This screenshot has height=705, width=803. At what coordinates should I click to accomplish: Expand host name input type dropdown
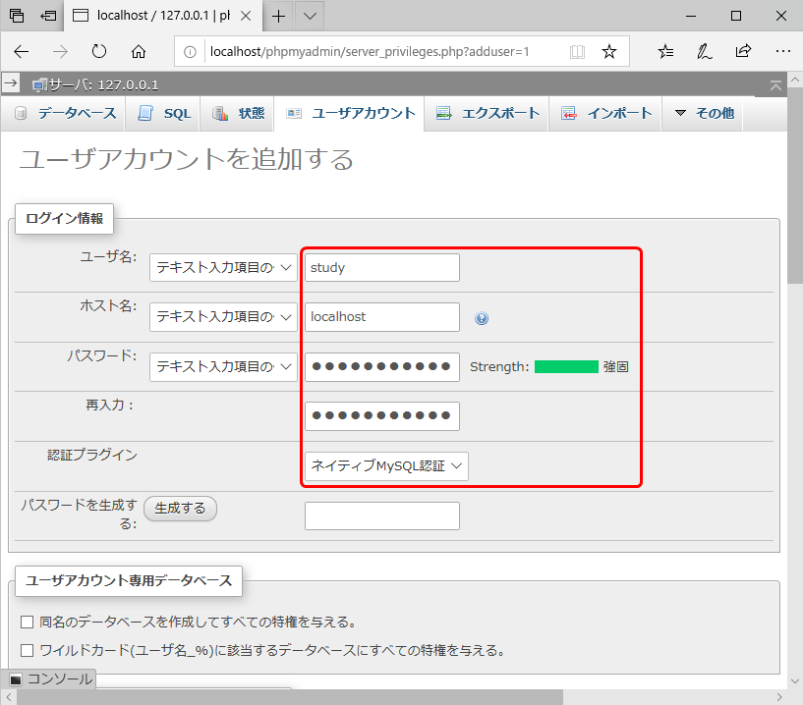223,317
